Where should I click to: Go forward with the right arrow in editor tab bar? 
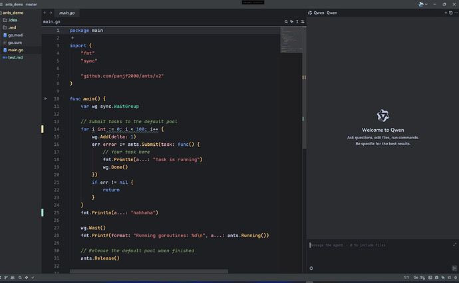[x=51, y=13]
